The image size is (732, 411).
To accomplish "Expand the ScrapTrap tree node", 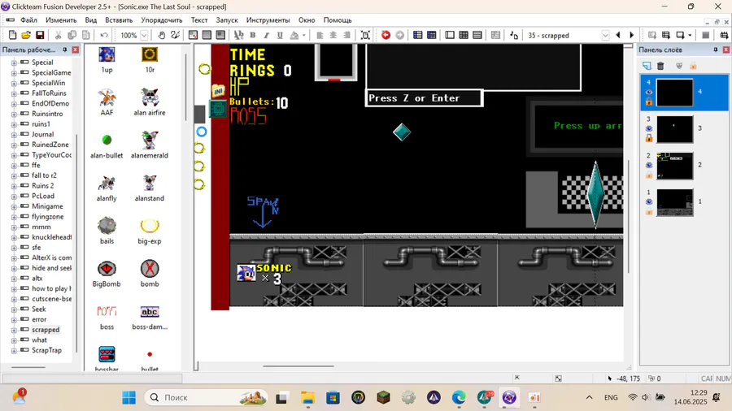I will 14,350.
